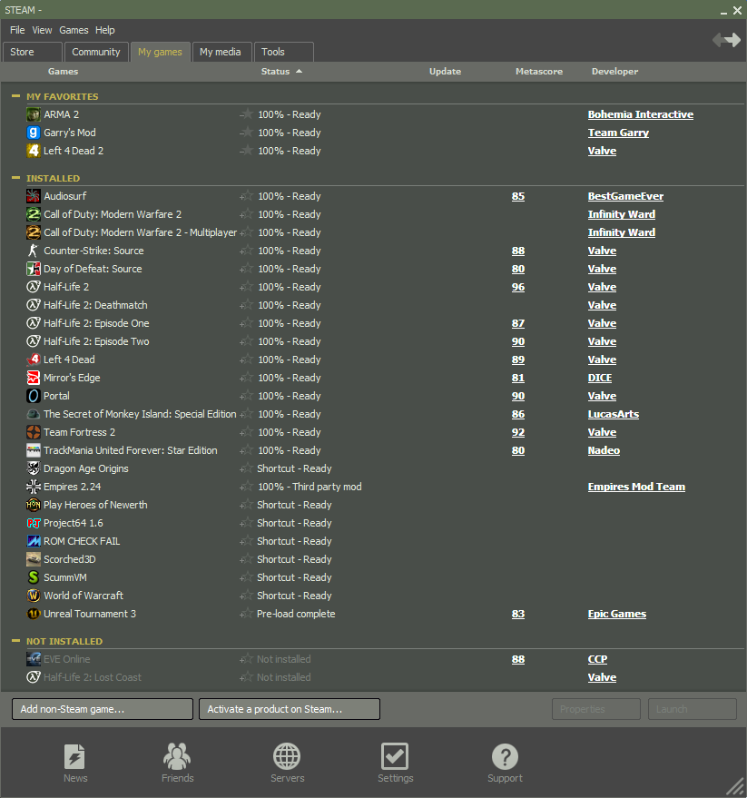Open the Friends list icon
The height and width of the screenshot is (798, 747).
[177, 763]
